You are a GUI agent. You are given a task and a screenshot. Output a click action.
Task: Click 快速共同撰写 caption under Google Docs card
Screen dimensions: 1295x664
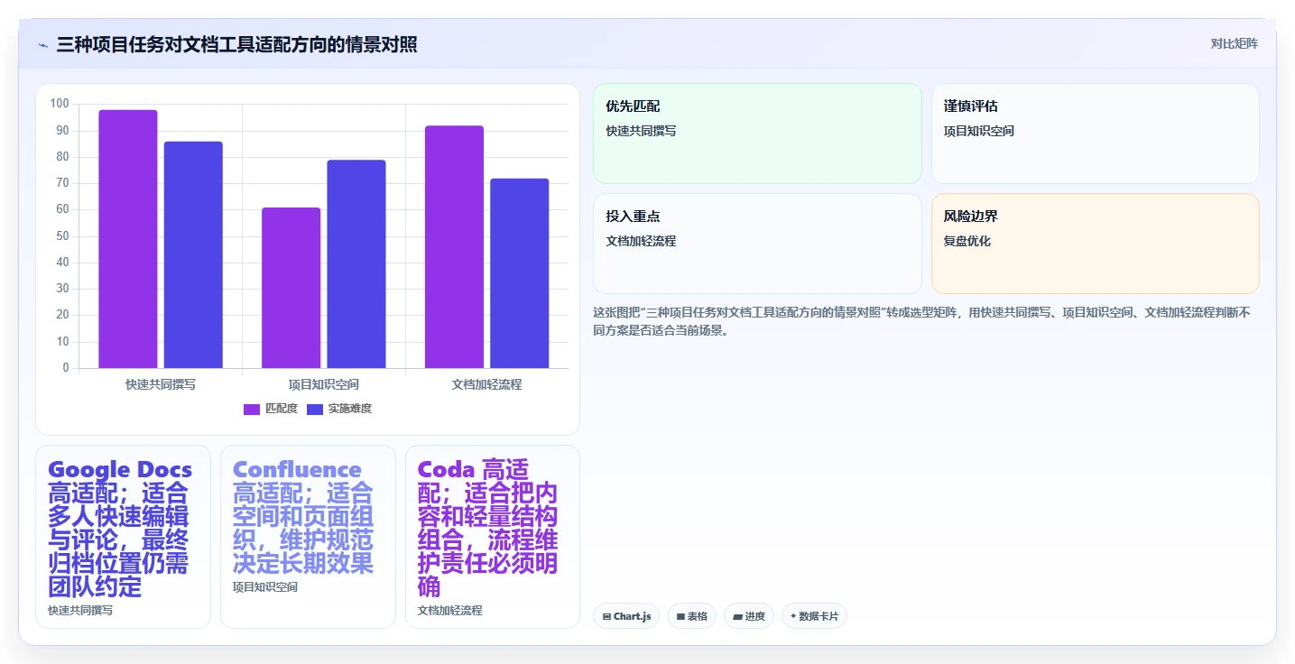[80, 611]
